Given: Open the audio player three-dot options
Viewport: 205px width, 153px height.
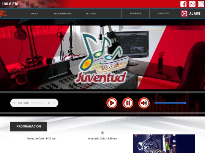Looking at the screenshot, I should 54,103.
